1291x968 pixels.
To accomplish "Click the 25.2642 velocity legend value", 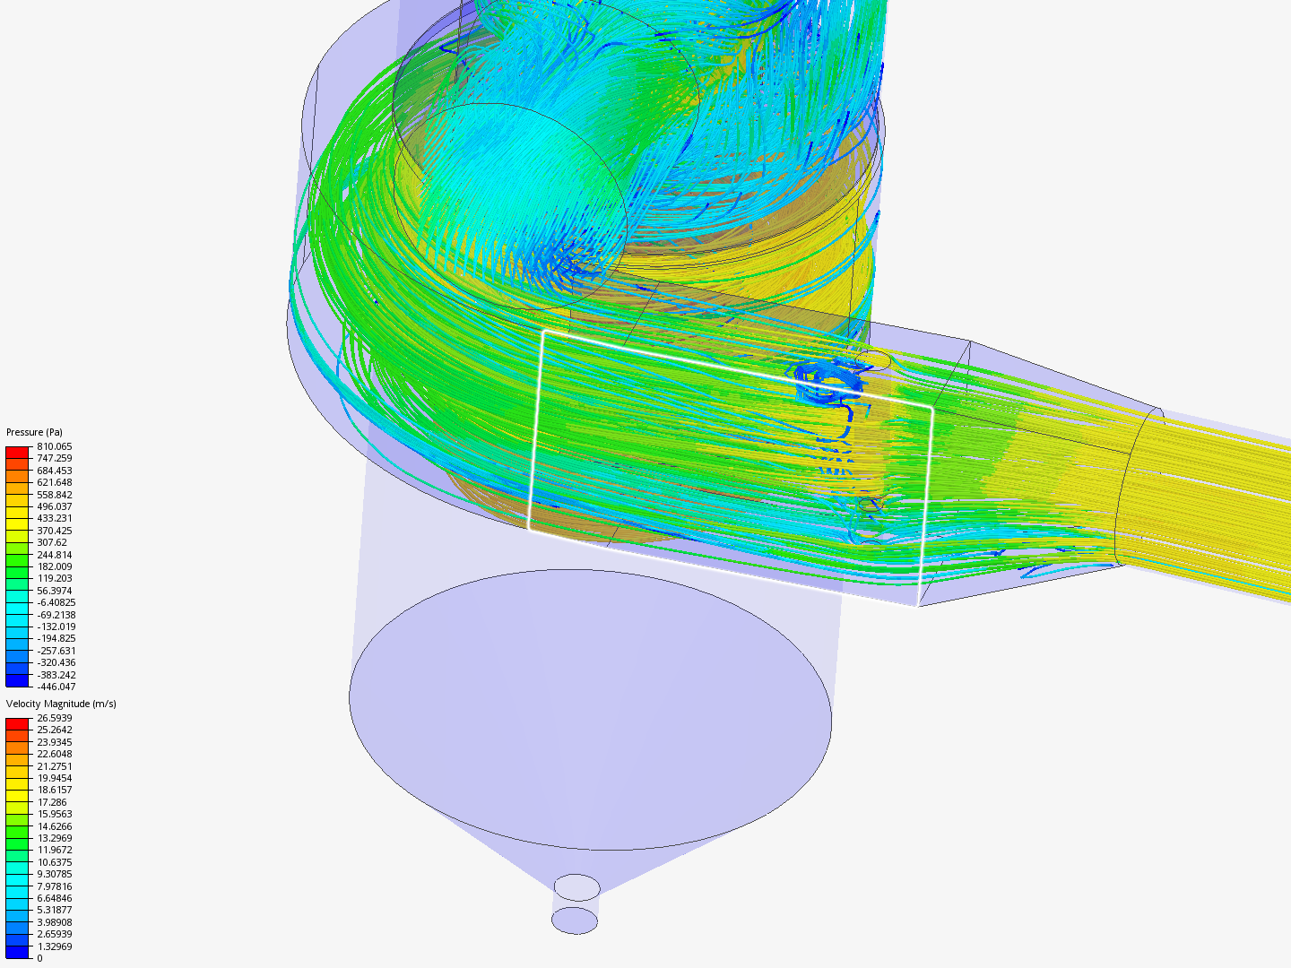I will (x=55, y=730).
